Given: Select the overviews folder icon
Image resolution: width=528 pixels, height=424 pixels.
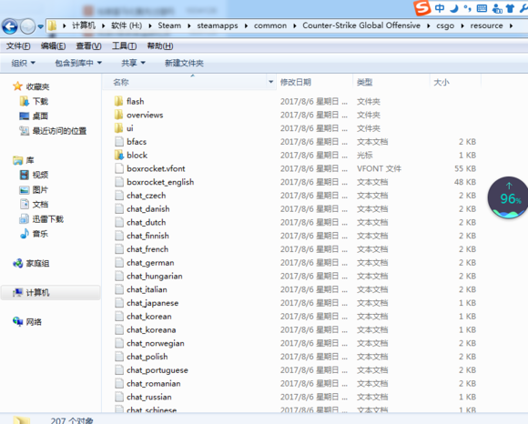Looking at the screenshot, I should tap(119, 115).
